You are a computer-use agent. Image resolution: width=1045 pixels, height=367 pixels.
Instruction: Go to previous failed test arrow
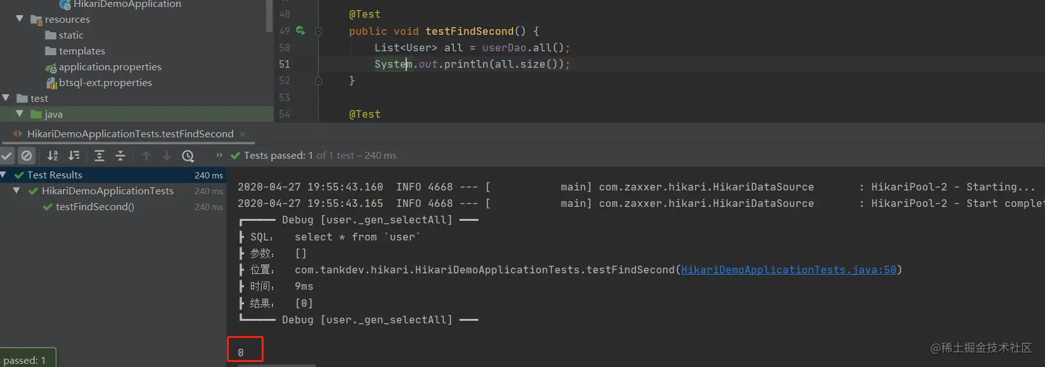(146, 156)
